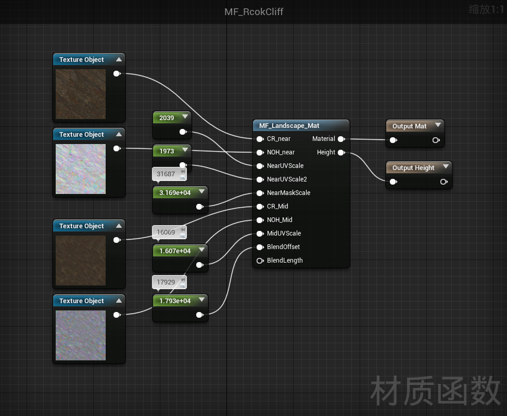Click the CR_near input pin
Viewport: 507px width, 416px height.
(260, 139)
